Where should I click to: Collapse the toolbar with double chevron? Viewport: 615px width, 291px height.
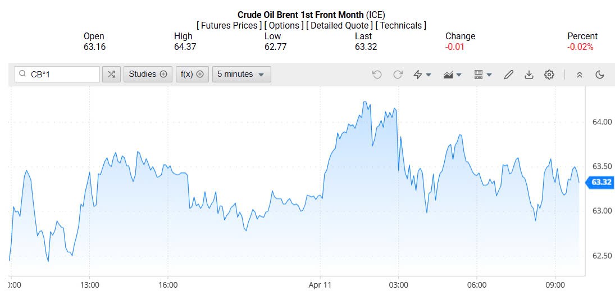coord(580,75)
